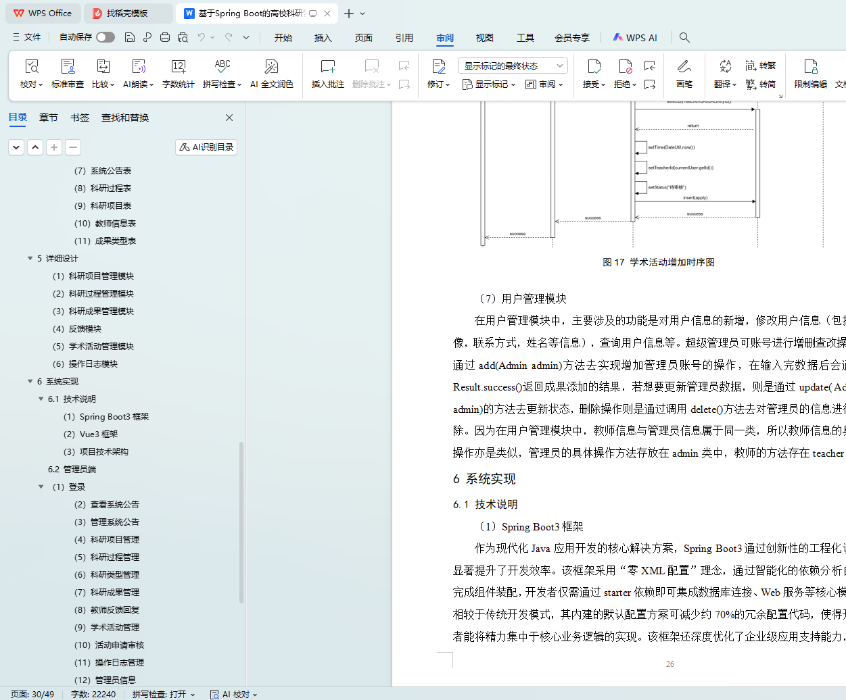Open the 显示标记的最终状态 dropdown
The height and width of the screenshot is (700, 846).
[x=513, y=66]
